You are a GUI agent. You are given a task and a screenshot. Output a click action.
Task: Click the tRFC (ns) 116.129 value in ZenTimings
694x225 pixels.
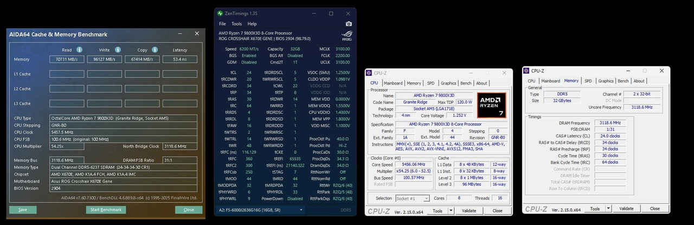pyautogui.click(x=249, y=152)
